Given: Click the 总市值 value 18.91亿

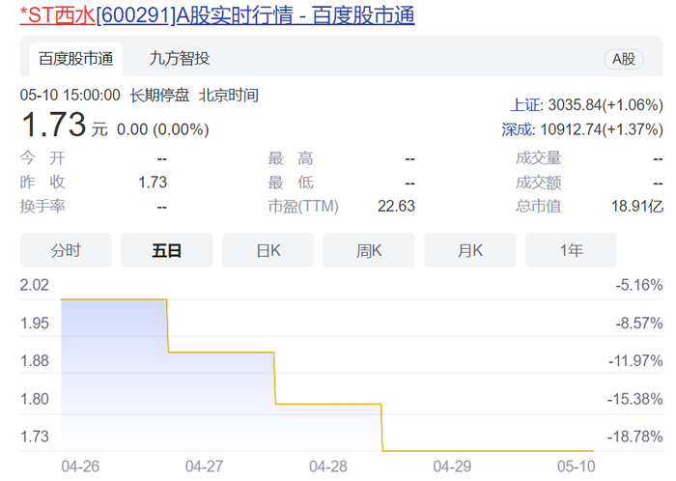Looking at the screenshot, I should (637, 206).
